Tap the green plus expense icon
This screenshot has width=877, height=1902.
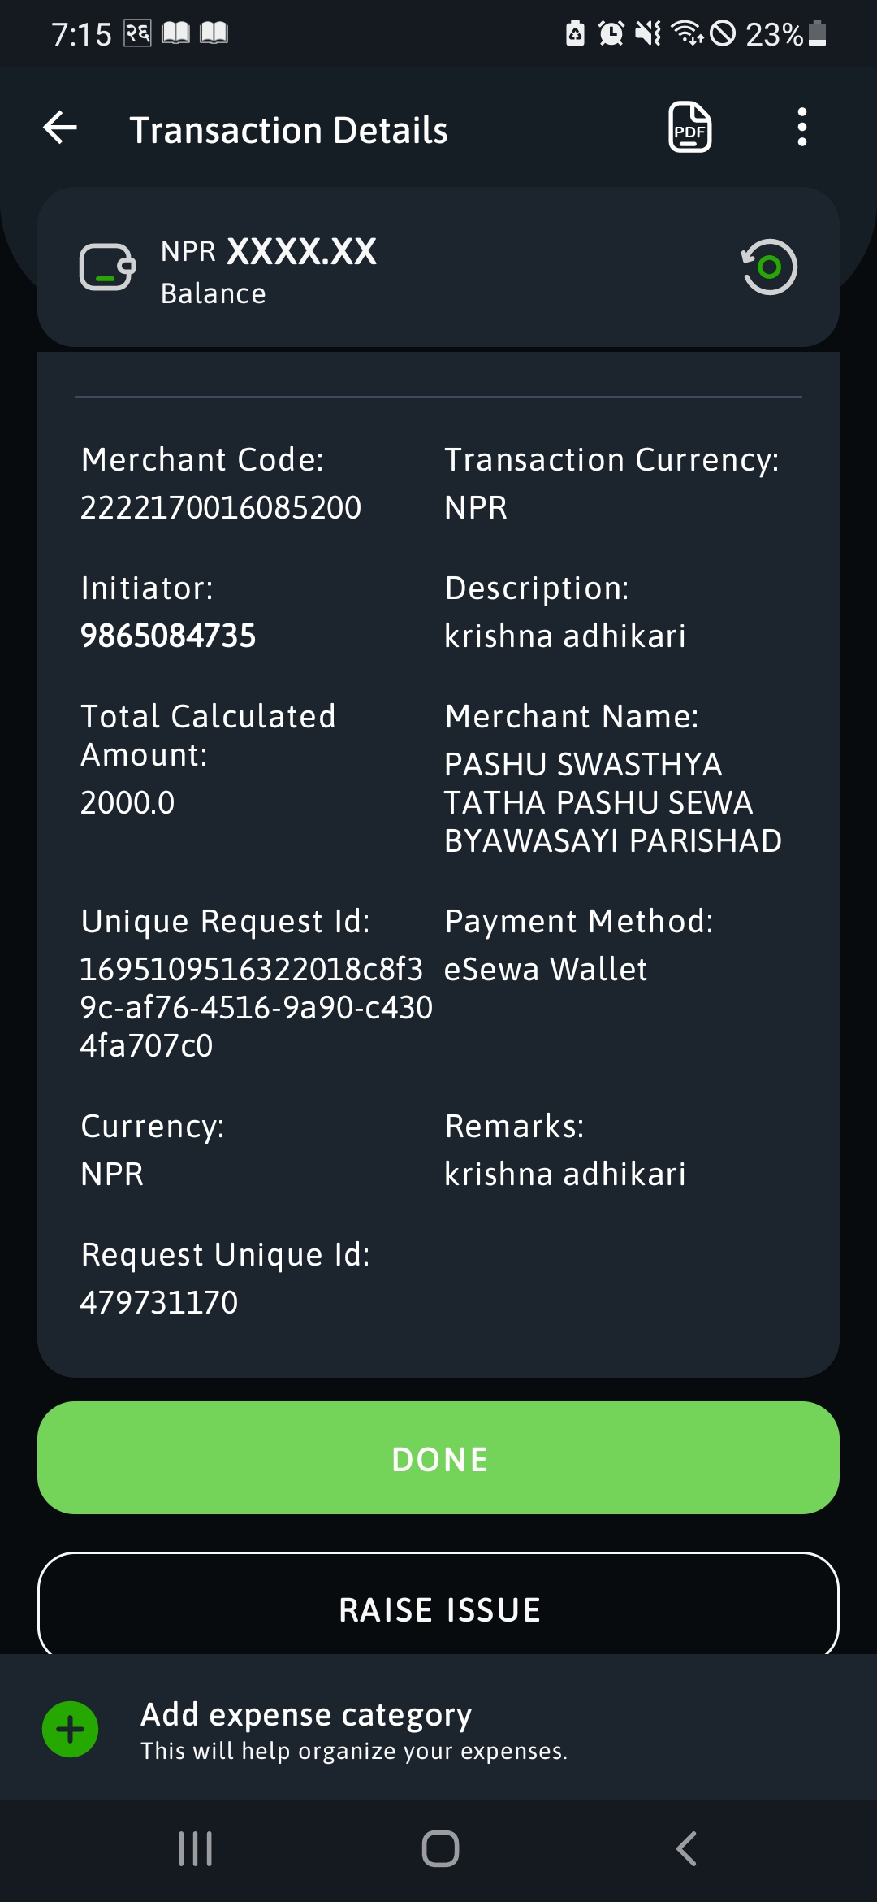point(70,1729)
